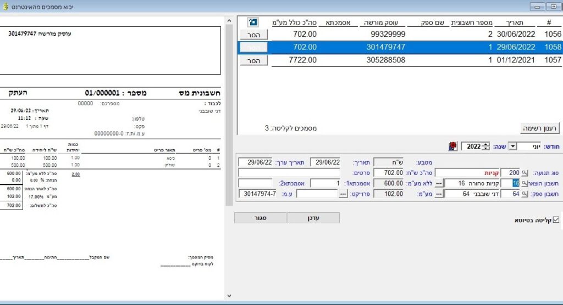Open the חודש month dropdown
Viewport: 563px width, 305px height.
[x=513, y=146]
